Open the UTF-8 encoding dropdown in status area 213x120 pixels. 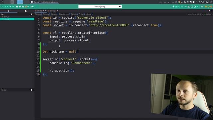click(x=200, y=14)
